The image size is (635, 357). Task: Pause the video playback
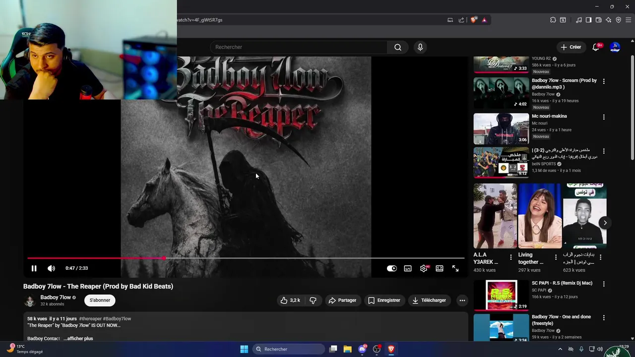[x=34, y=268]
